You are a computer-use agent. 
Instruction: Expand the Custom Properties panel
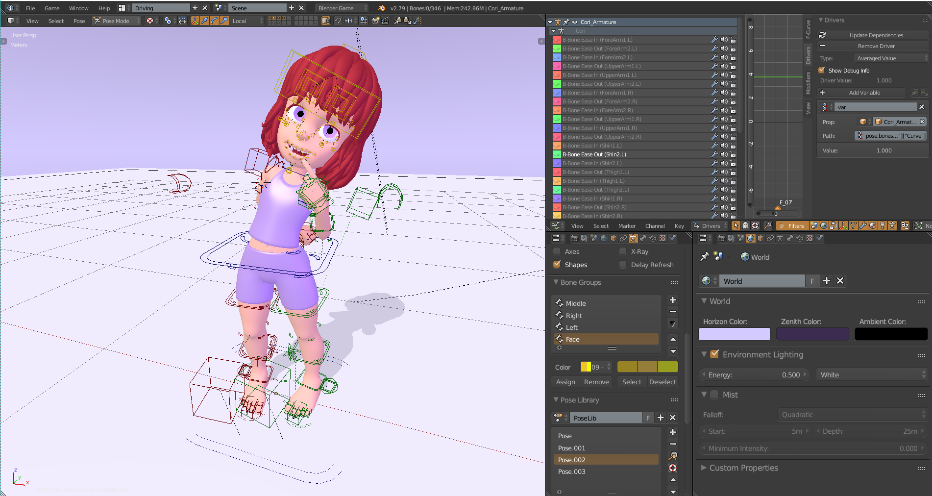(x=743, y=468)
